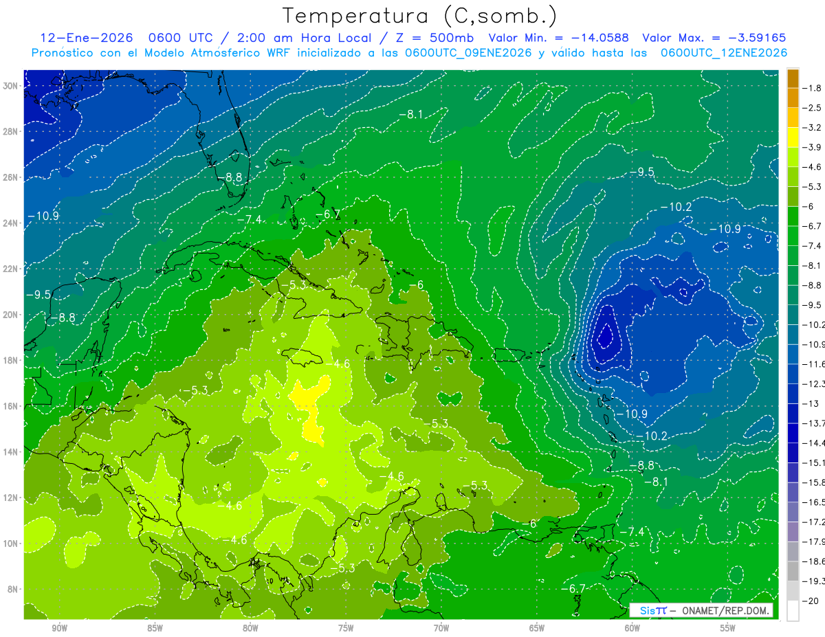825x637 pixels.
Task: Click the -6.7 contour label near Bahamas
Action: pos(328,215)
